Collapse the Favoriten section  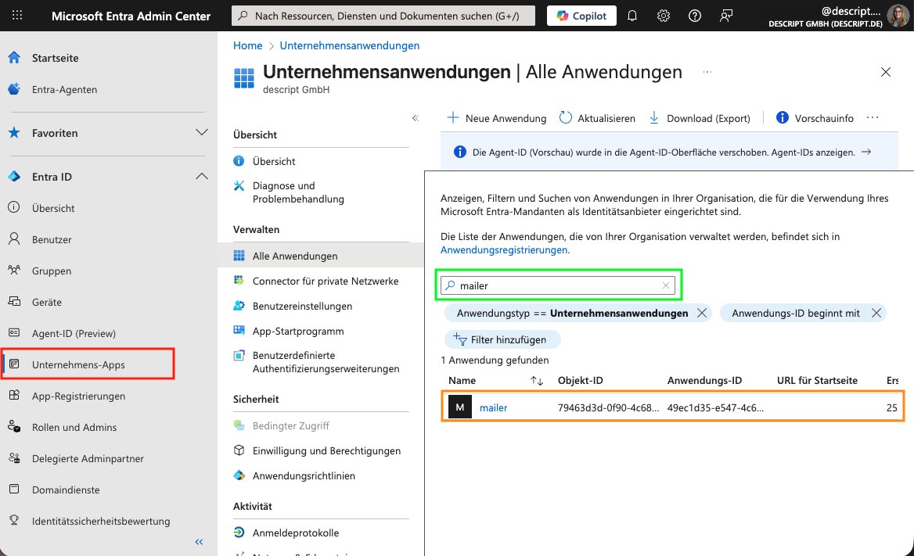(x=202, y=133)
